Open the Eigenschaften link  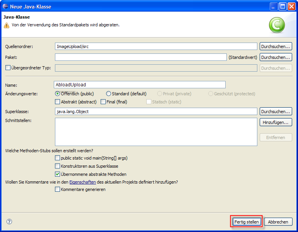point(82,182)
